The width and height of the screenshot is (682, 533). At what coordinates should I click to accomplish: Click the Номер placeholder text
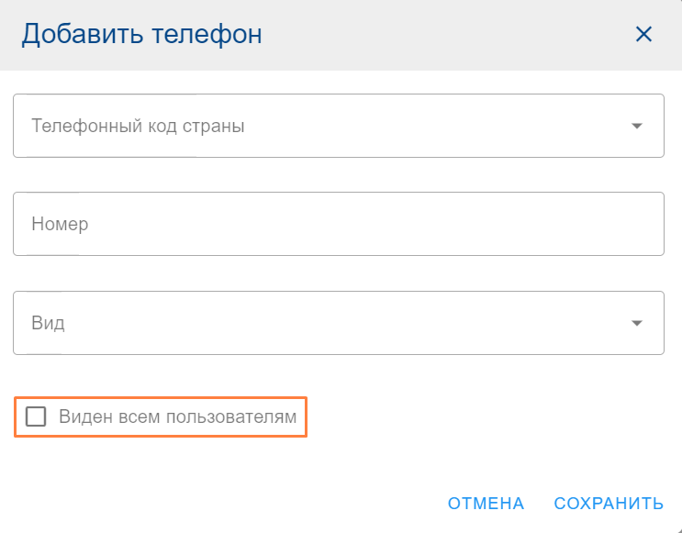[60, 224]
